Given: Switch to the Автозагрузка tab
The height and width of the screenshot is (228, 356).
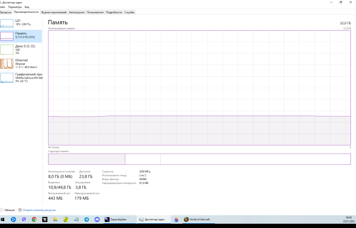Looking at the screenshot, I should (76, 12).
